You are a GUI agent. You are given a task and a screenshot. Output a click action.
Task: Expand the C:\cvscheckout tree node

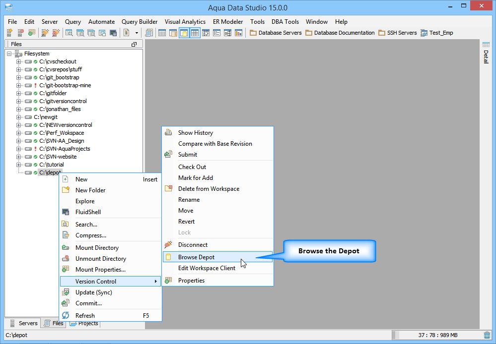[x=19, y=61]
